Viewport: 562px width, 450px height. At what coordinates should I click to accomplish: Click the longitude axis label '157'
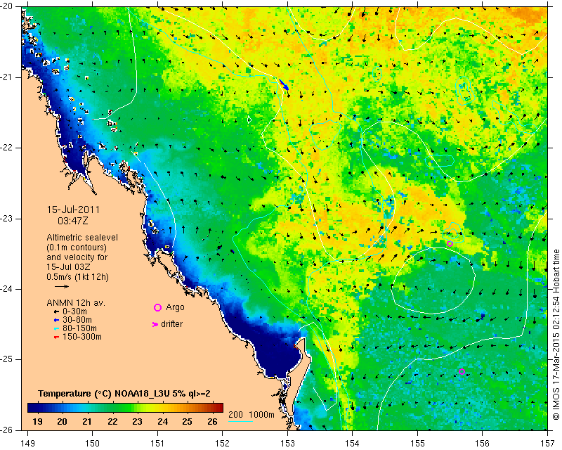[547, 444]
